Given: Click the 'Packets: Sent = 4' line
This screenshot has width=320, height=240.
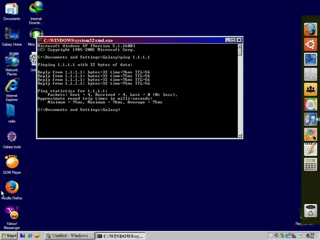Looking at the screenshot, I should click(x=112, y=95).
